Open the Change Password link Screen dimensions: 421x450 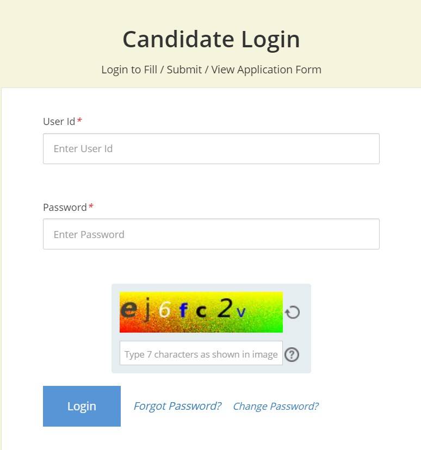[x=275, y=406]
